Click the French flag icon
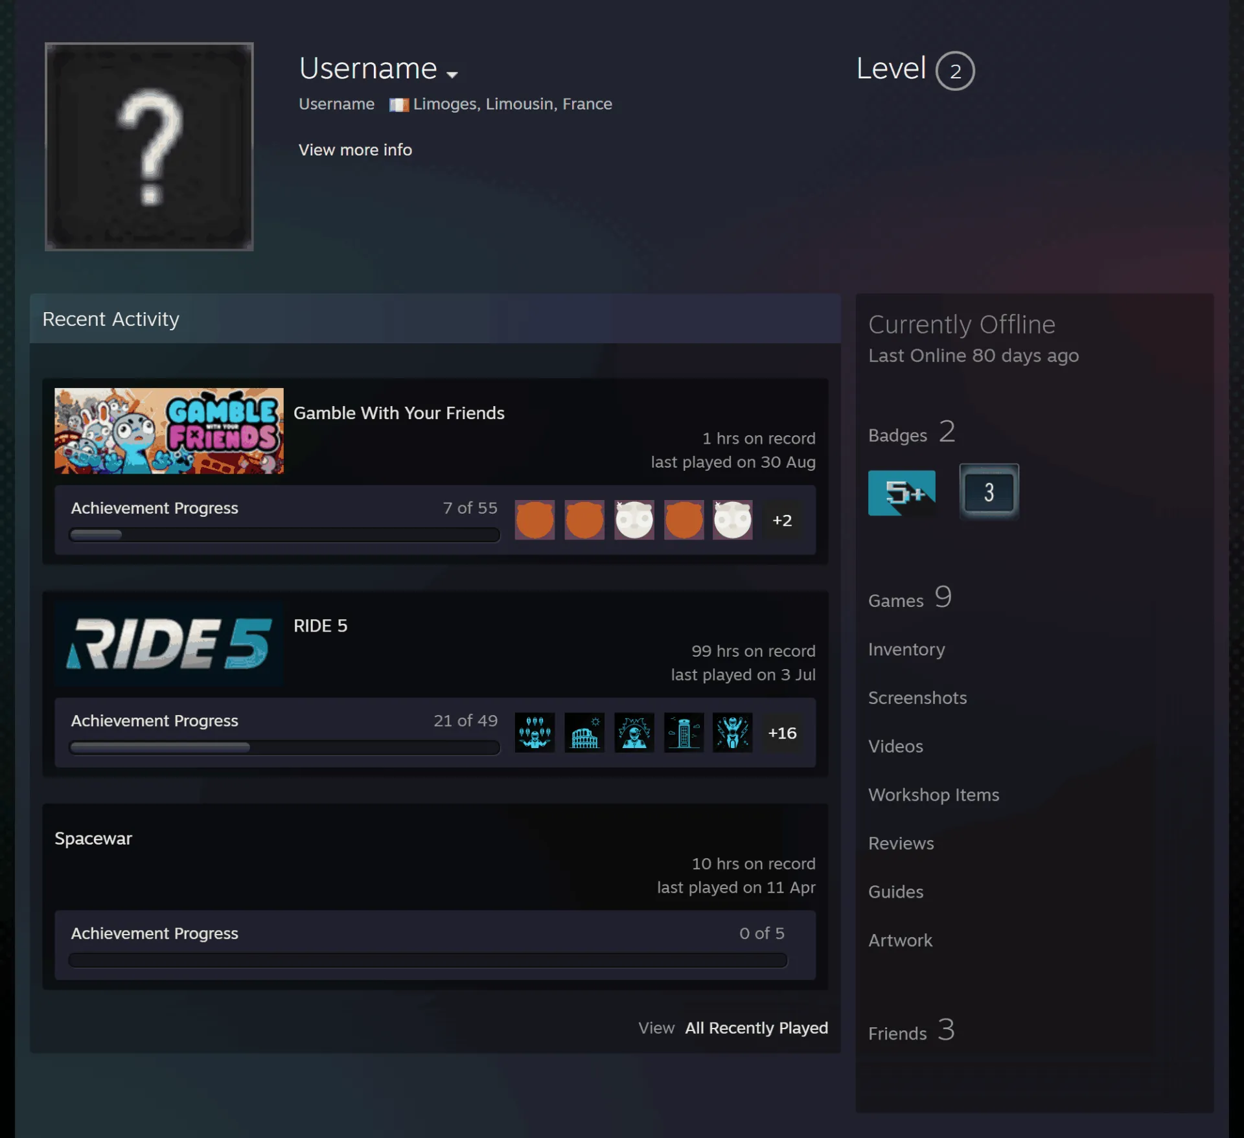Image resolution: width=1244 pixels, height=1138 pixels. click(398, 104)
